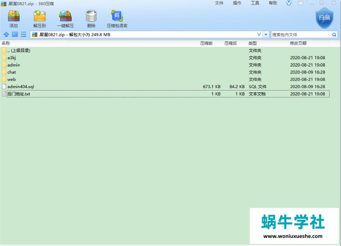Open the 帮助 menu
Screen dimensions: 341x246
click(x=273, y=3)
